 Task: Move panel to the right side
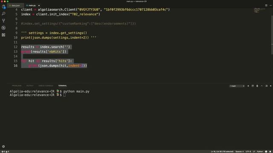pos(266,86)
